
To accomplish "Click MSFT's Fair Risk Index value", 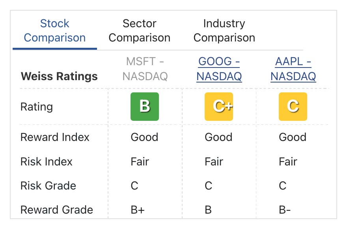I will 140,161.
